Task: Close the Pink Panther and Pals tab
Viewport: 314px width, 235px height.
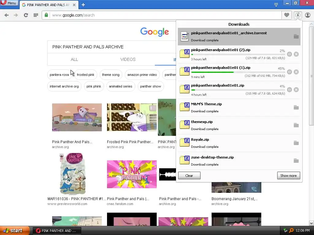Action: (x=74, y=5)
